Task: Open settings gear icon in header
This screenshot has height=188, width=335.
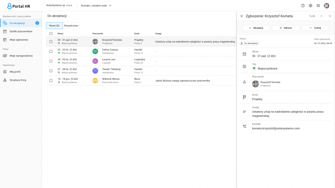Action: (311, 6)
